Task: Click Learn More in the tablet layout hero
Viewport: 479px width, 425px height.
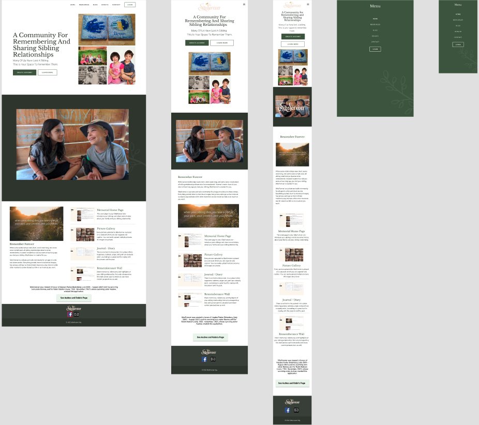Action: 221,43
